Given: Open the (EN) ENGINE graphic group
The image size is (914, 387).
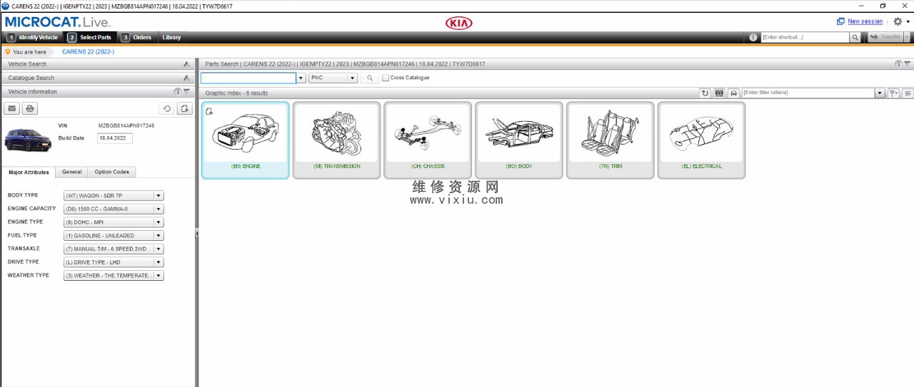Looking at the screenshot, I should click(246, 140).
